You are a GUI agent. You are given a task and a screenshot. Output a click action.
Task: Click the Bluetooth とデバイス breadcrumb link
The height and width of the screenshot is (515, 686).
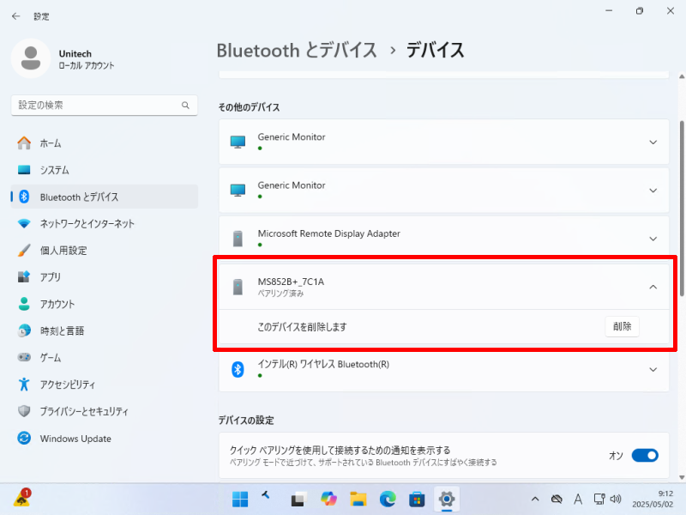click(x=297, y=51)
